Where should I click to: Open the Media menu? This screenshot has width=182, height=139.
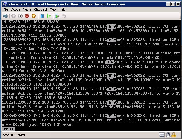tap(27, 9)
